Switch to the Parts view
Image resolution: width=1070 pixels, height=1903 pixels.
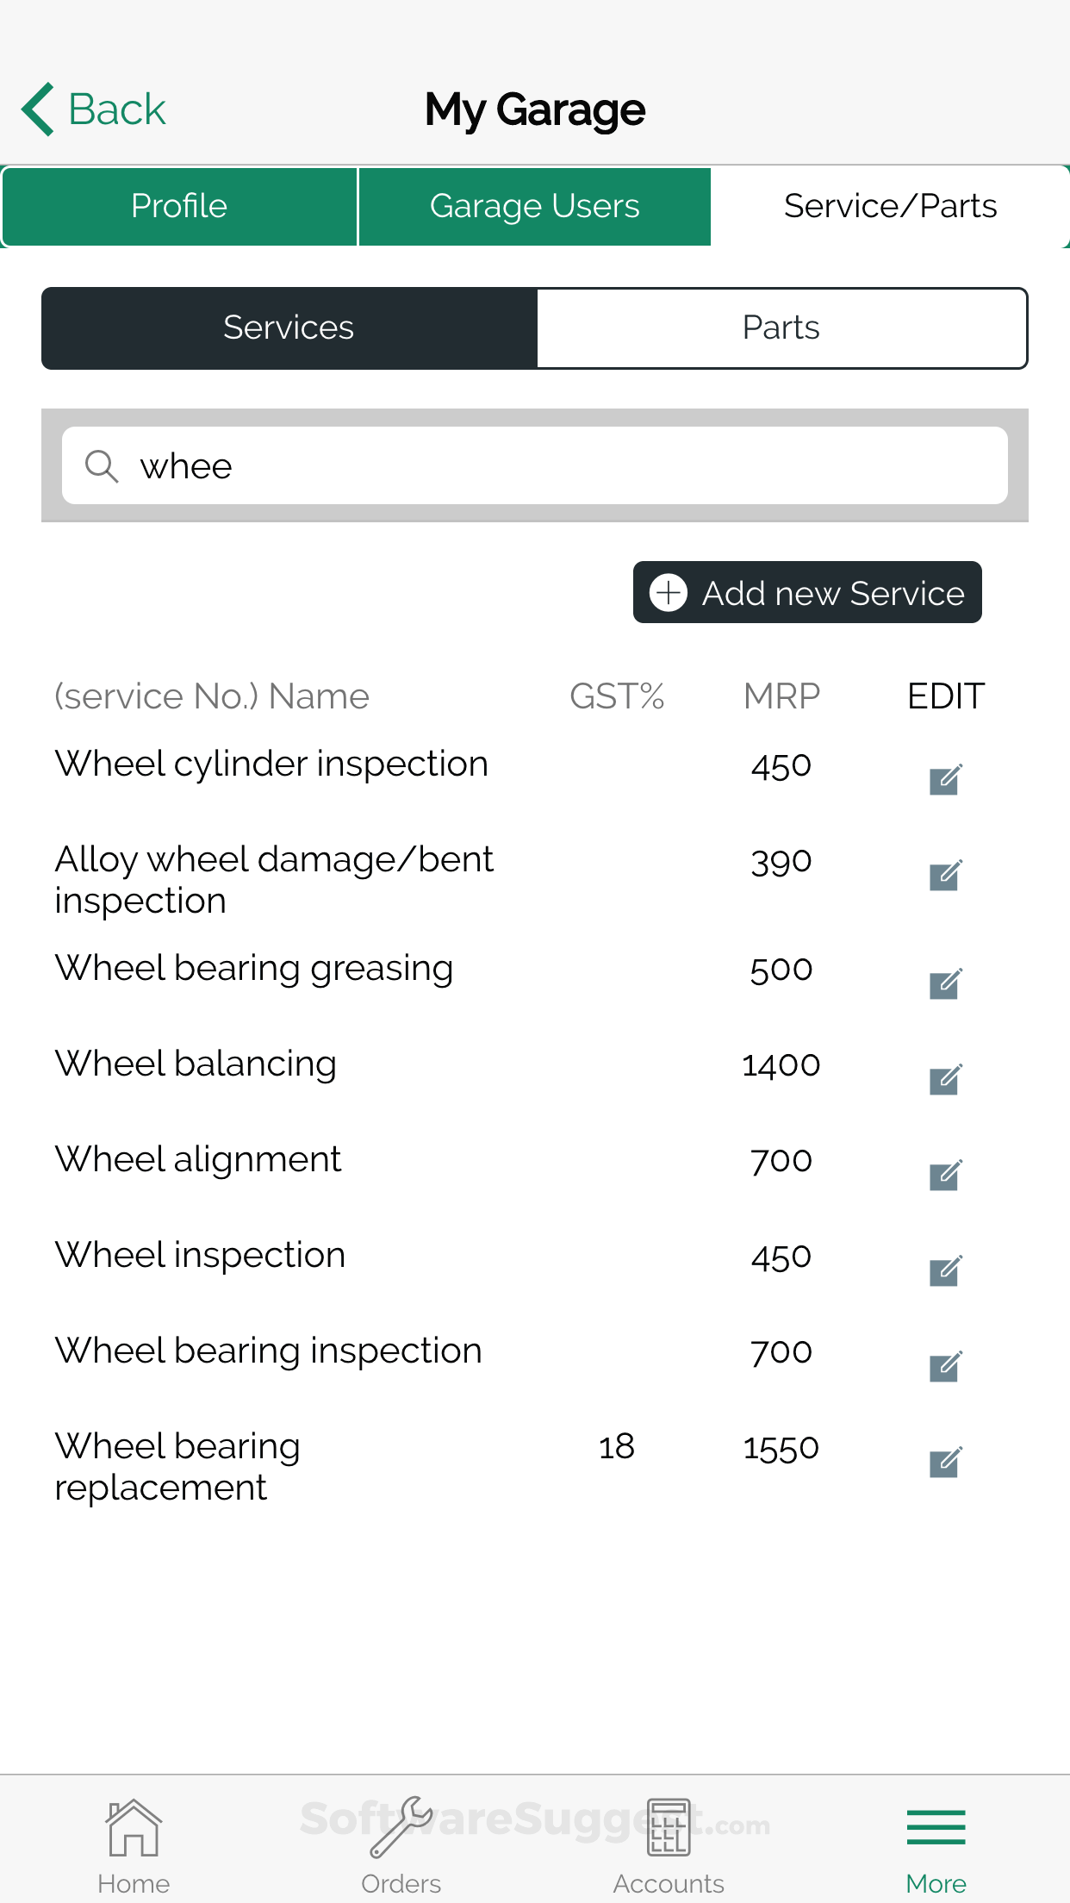tap(781, 328)
